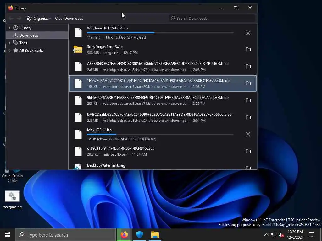
Task: Click the All Bookmarks star icon
Action: 16,50
